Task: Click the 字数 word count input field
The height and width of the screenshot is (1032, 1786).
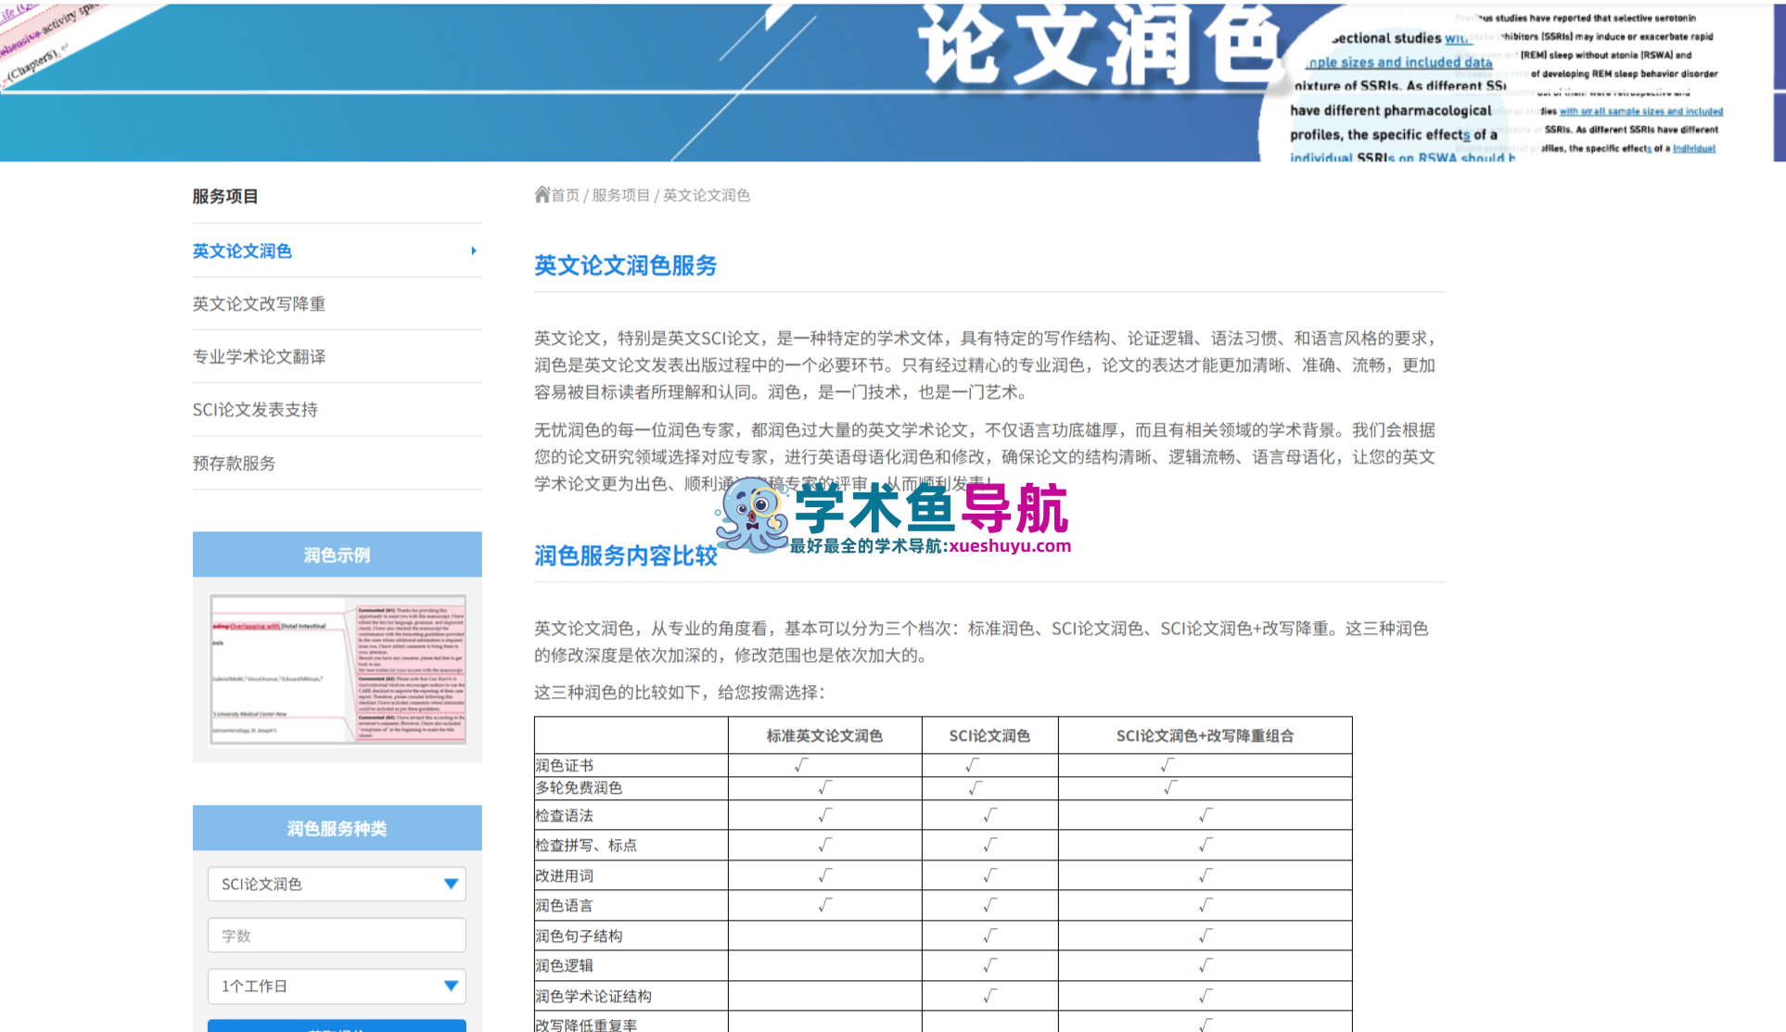Action: (337, 936)
